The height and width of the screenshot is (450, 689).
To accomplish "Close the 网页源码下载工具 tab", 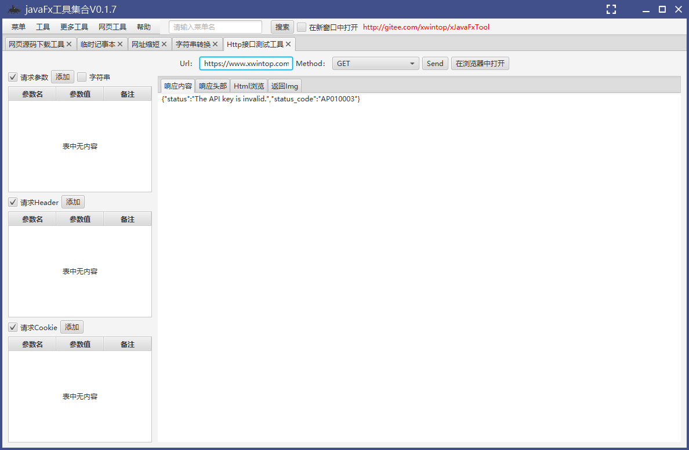I will pos(69,44).
